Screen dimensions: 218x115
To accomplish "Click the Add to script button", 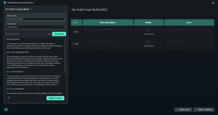I will [x=55, y=98].
